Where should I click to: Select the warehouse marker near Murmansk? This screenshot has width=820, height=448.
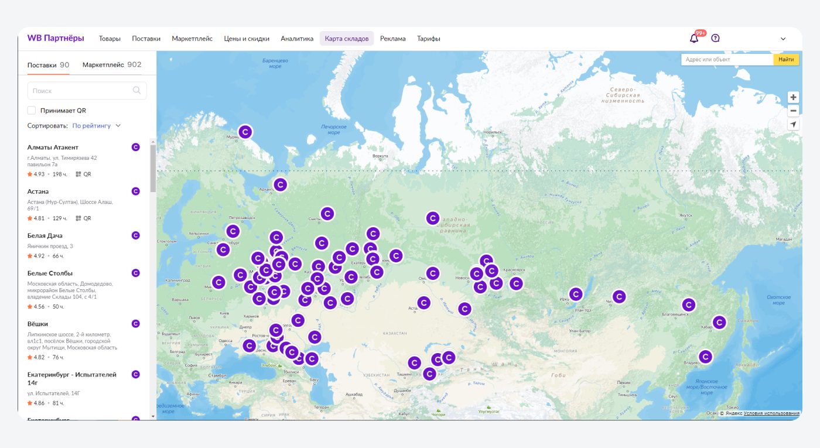[245, 132]
